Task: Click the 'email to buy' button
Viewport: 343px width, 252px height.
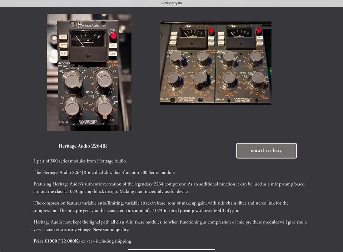Action: pyautogui.click(x=267, y=150)
